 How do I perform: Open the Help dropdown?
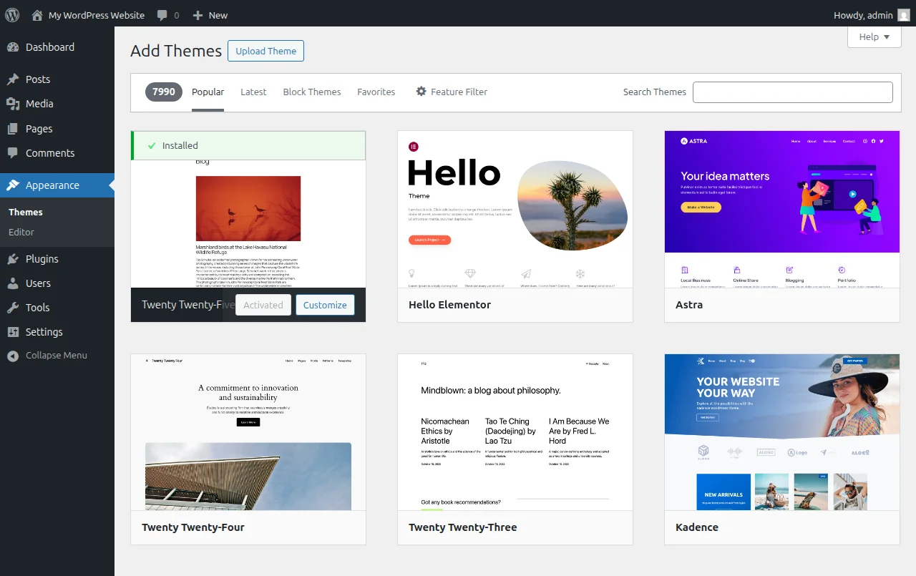click(x=874, y=36)
